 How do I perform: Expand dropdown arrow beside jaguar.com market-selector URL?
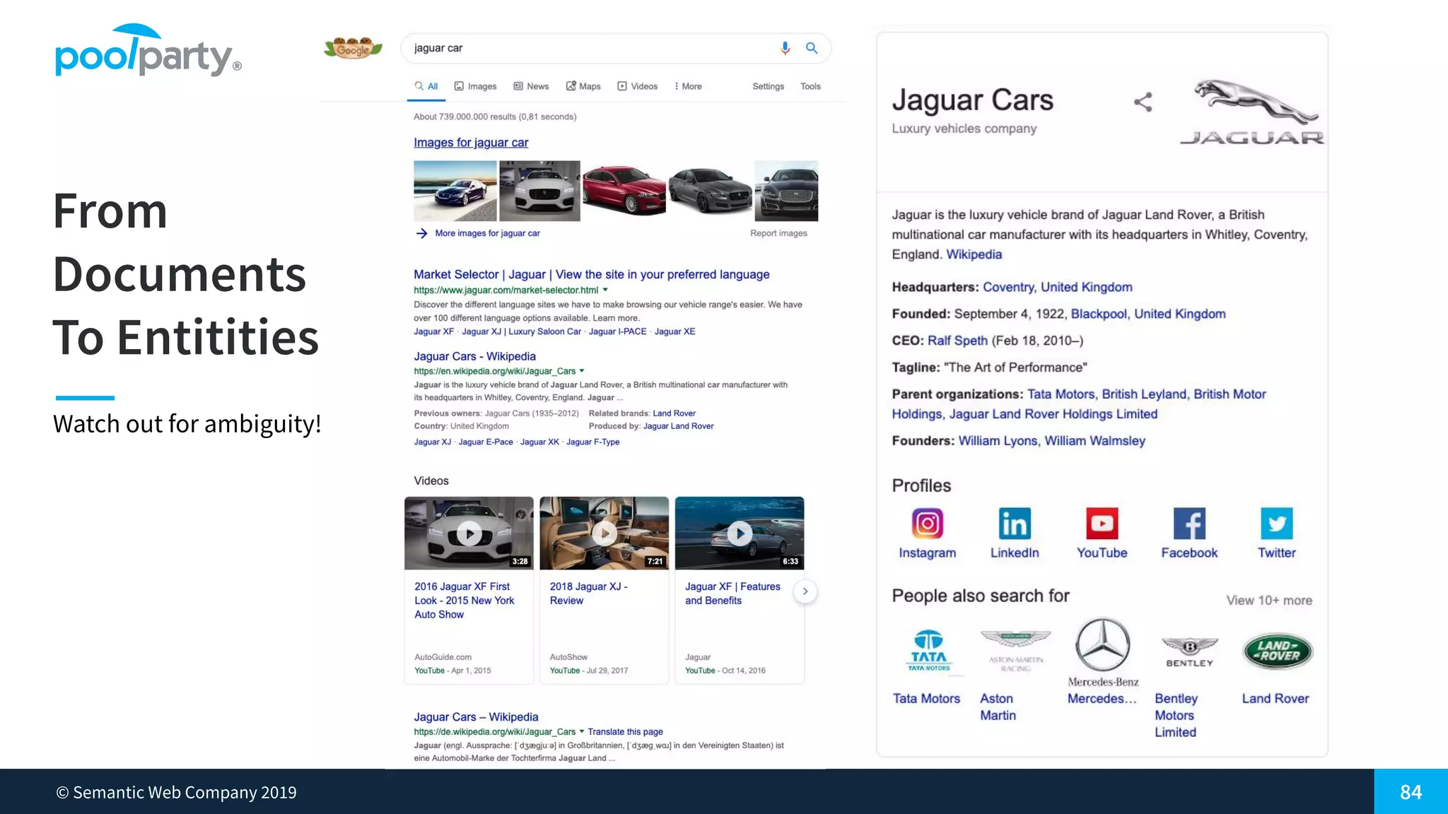pyautogui.click(x=605, y=290)
